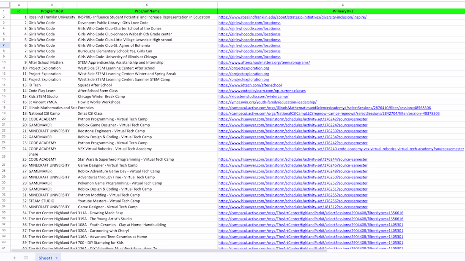Select the Xmas CSI Class cell
The height and width of the screenshot is (261, 465).
[147, 113]
